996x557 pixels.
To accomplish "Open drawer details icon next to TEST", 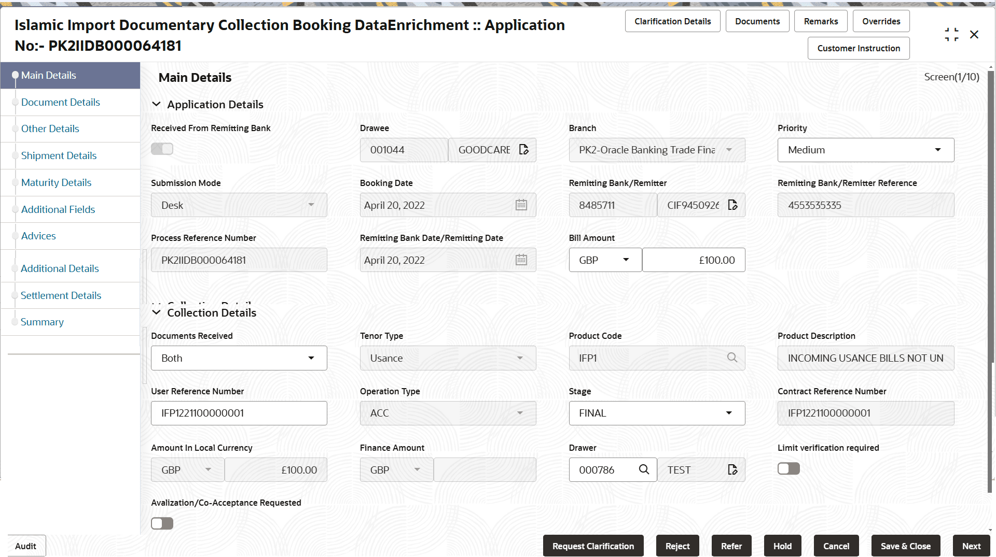I will pos(732,469).
